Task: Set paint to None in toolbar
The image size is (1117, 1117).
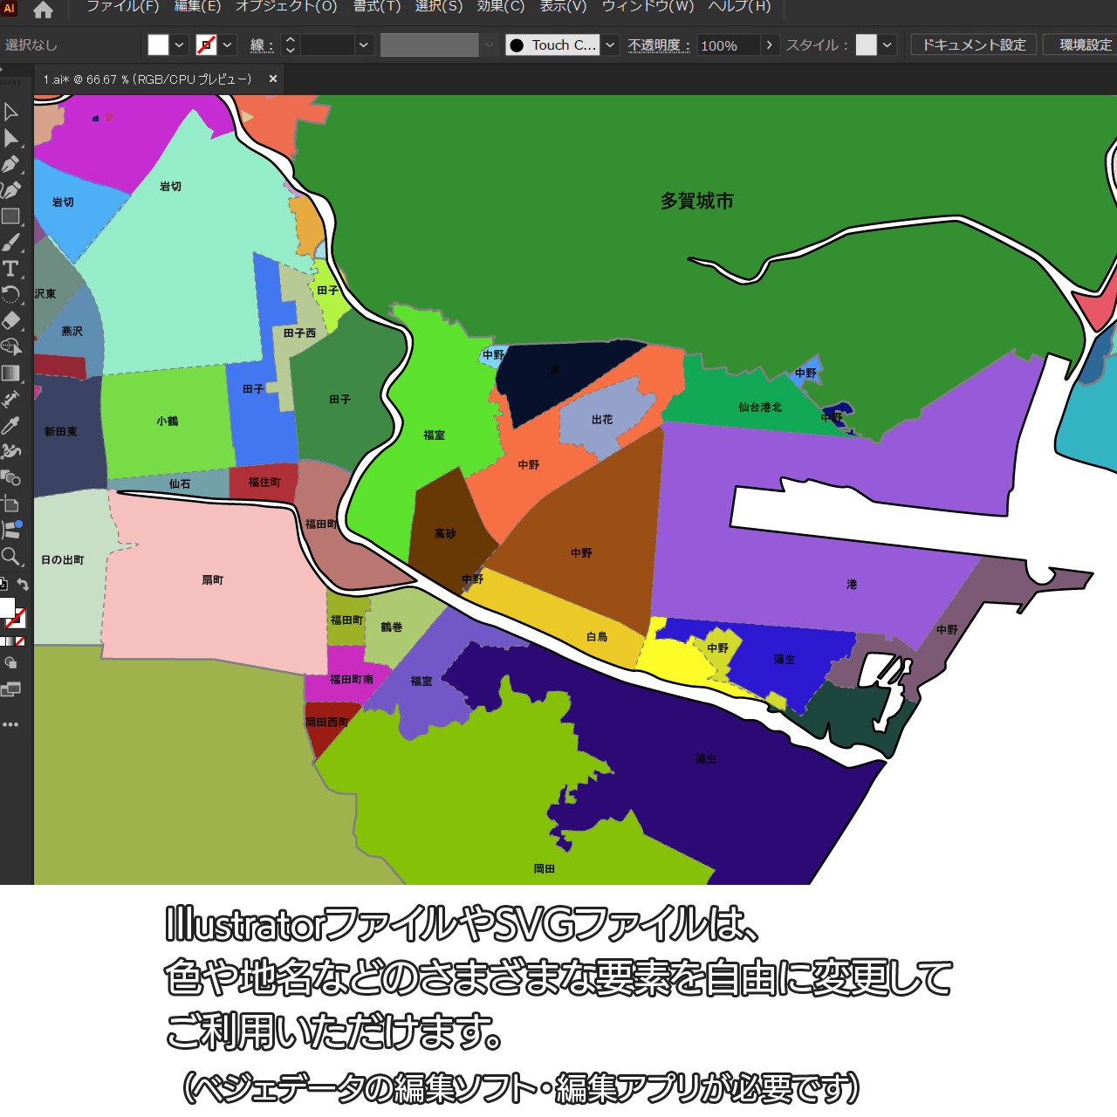Action: coord(20,641)
